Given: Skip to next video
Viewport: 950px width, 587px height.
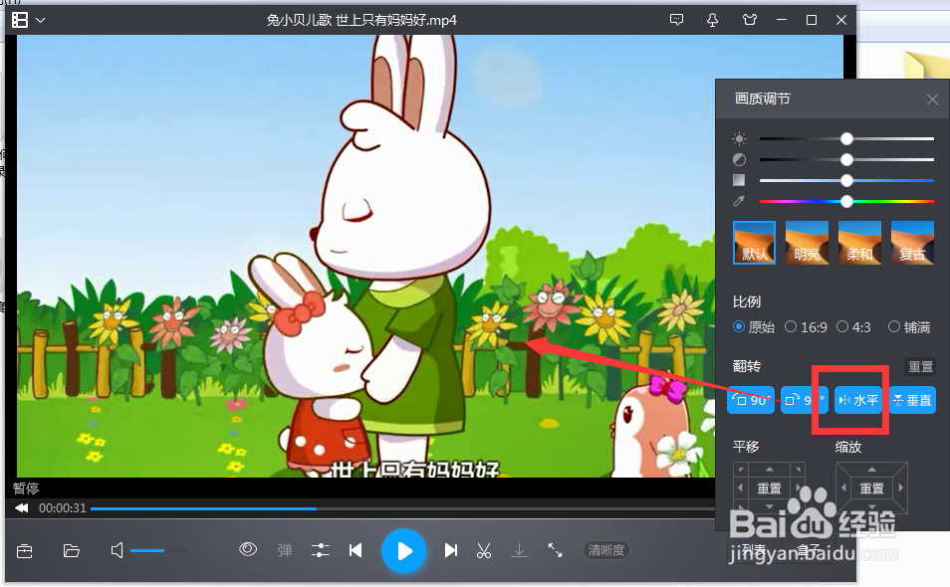Looking at the screenshot, I should pyautogui.click(x=451, y=551).
